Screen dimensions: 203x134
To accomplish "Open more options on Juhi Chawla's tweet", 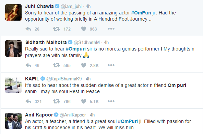I will tap(111, 29).
